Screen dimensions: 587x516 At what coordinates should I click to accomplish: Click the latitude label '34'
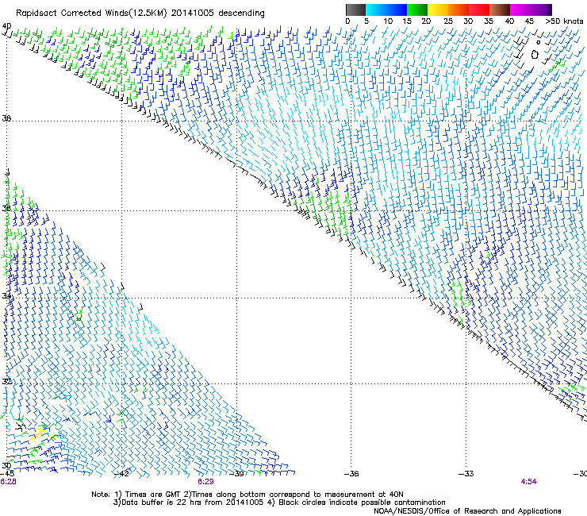(6, 296)
